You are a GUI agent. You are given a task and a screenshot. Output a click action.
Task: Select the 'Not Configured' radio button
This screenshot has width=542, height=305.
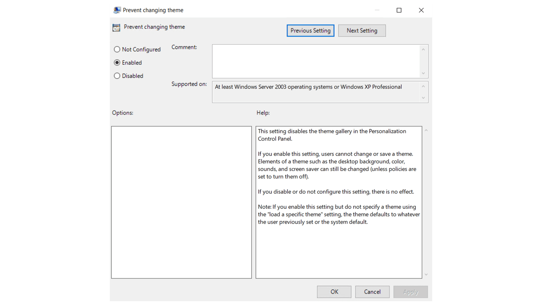point(117,49)
